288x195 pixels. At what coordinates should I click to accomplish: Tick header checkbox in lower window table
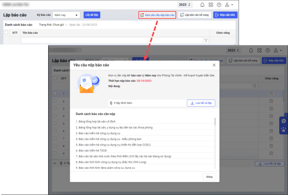(x=55, y=78)
